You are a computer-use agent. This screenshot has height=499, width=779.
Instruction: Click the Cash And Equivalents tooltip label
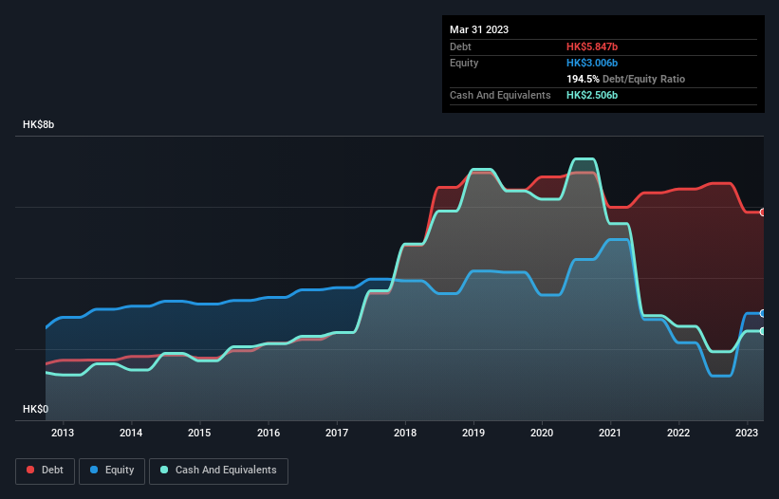[500, 95]
